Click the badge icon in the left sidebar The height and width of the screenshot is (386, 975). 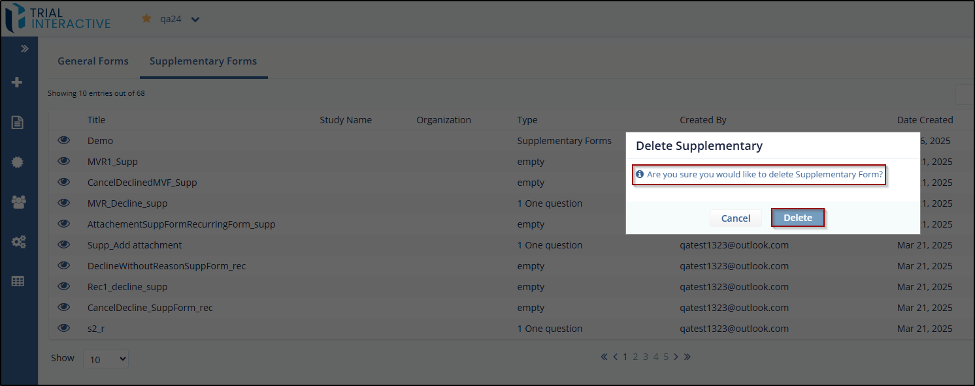(18, 162)
